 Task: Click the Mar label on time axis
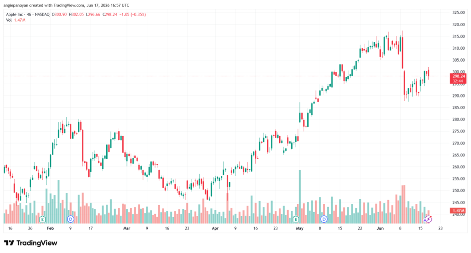[127, 228]
